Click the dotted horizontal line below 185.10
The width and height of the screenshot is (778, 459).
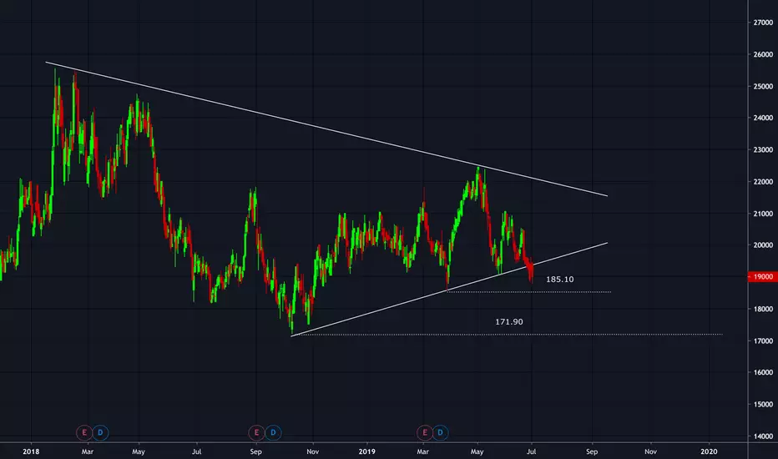pyautogui.click(x=529, y=292)
